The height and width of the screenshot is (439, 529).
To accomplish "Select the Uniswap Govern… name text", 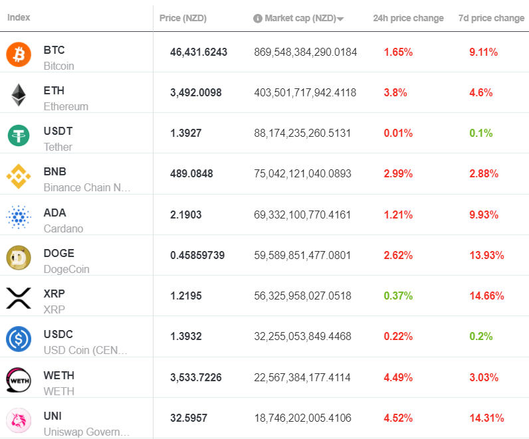I will (86, 432).
